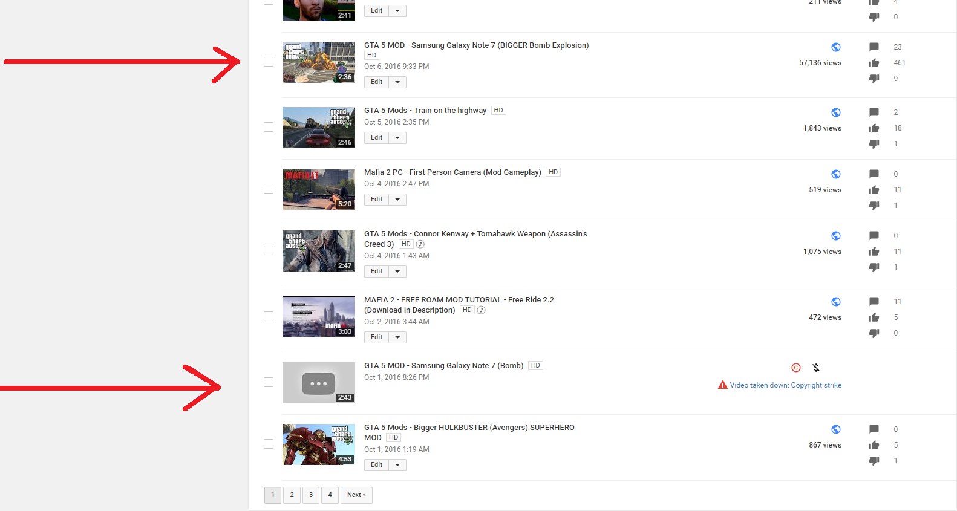The image size is (957, 511).
Task: Open the 'Video taken down: Copyright strike' link
Action: 785,385
